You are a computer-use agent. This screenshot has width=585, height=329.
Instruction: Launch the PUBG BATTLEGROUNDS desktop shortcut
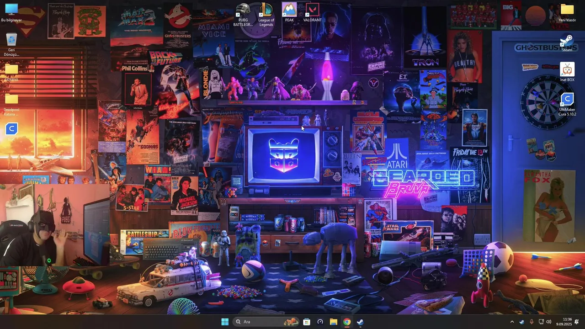(x=243, y=15)
